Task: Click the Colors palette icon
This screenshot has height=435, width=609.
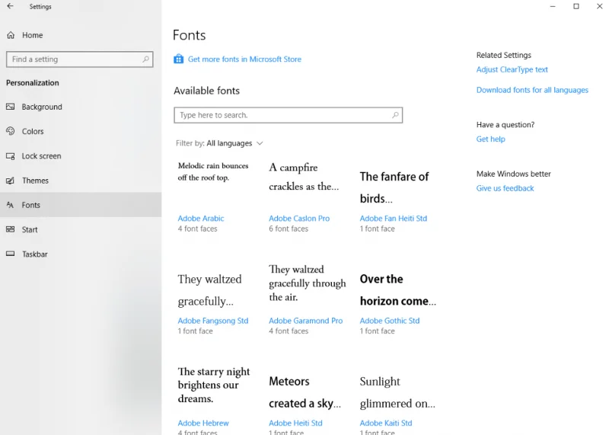Action: pyautogui.click(x=11, y=132)
